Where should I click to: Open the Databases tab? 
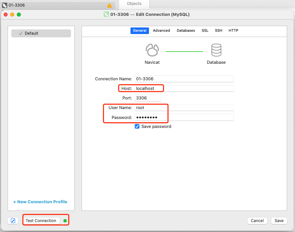coord(186,30)
